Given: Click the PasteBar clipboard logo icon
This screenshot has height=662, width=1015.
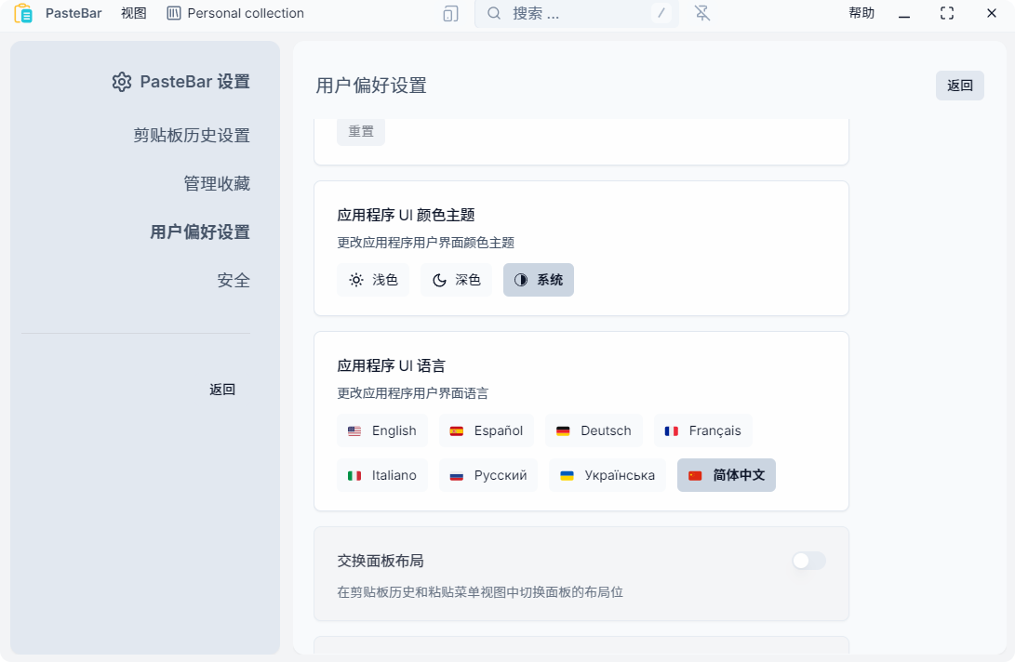Looking at the screenshot, I should click(x=21, y=13).
